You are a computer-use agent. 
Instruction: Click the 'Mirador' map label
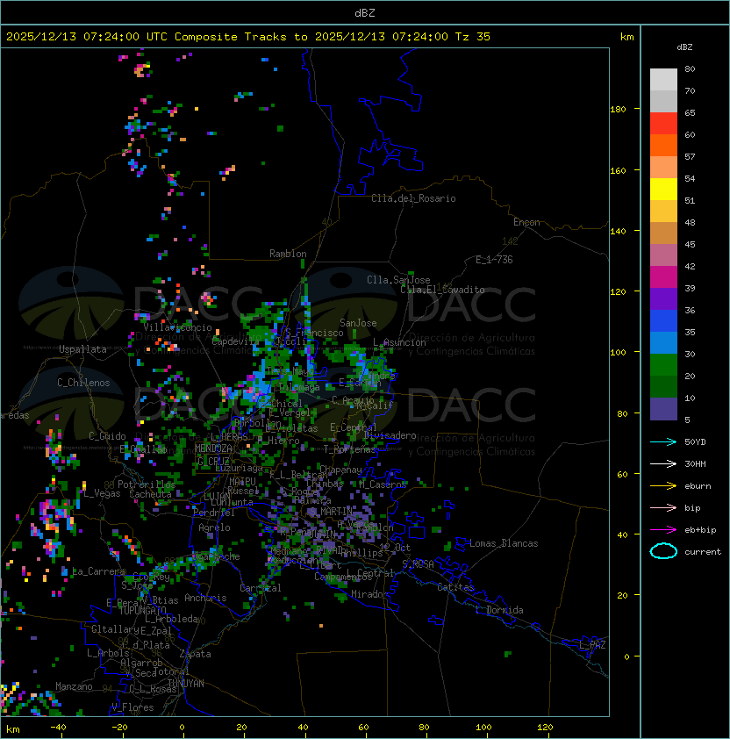[369, 594]
